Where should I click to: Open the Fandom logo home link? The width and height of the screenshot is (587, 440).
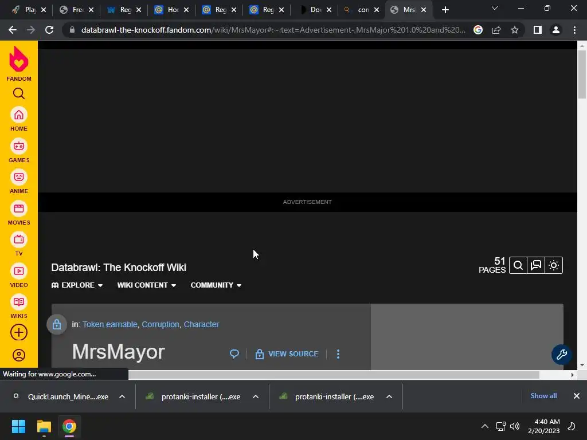pos(19,64)
